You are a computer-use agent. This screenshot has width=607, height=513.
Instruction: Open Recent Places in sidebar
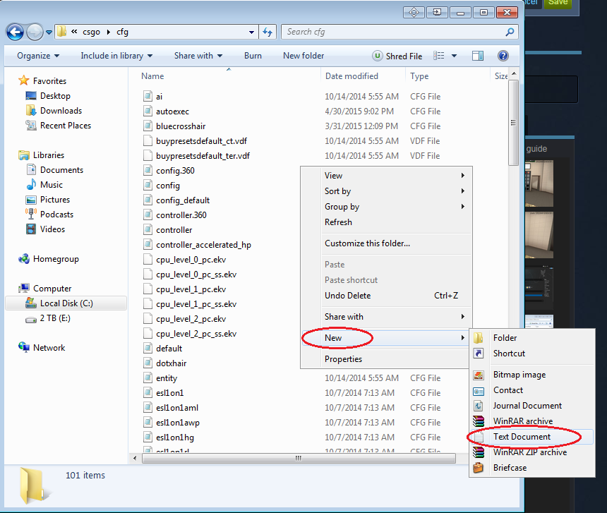58,126
